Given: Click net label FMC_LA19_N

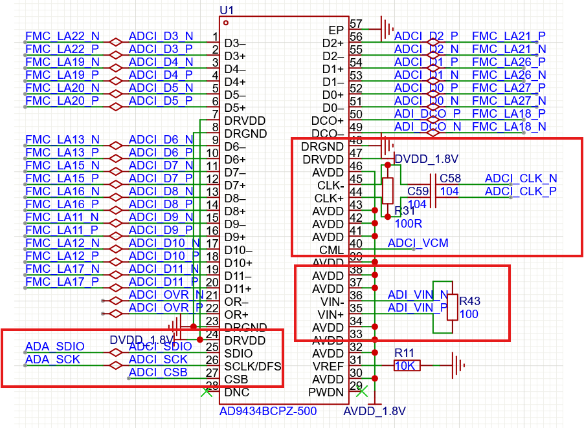Looking at the screenshot, I should (62, 61).
